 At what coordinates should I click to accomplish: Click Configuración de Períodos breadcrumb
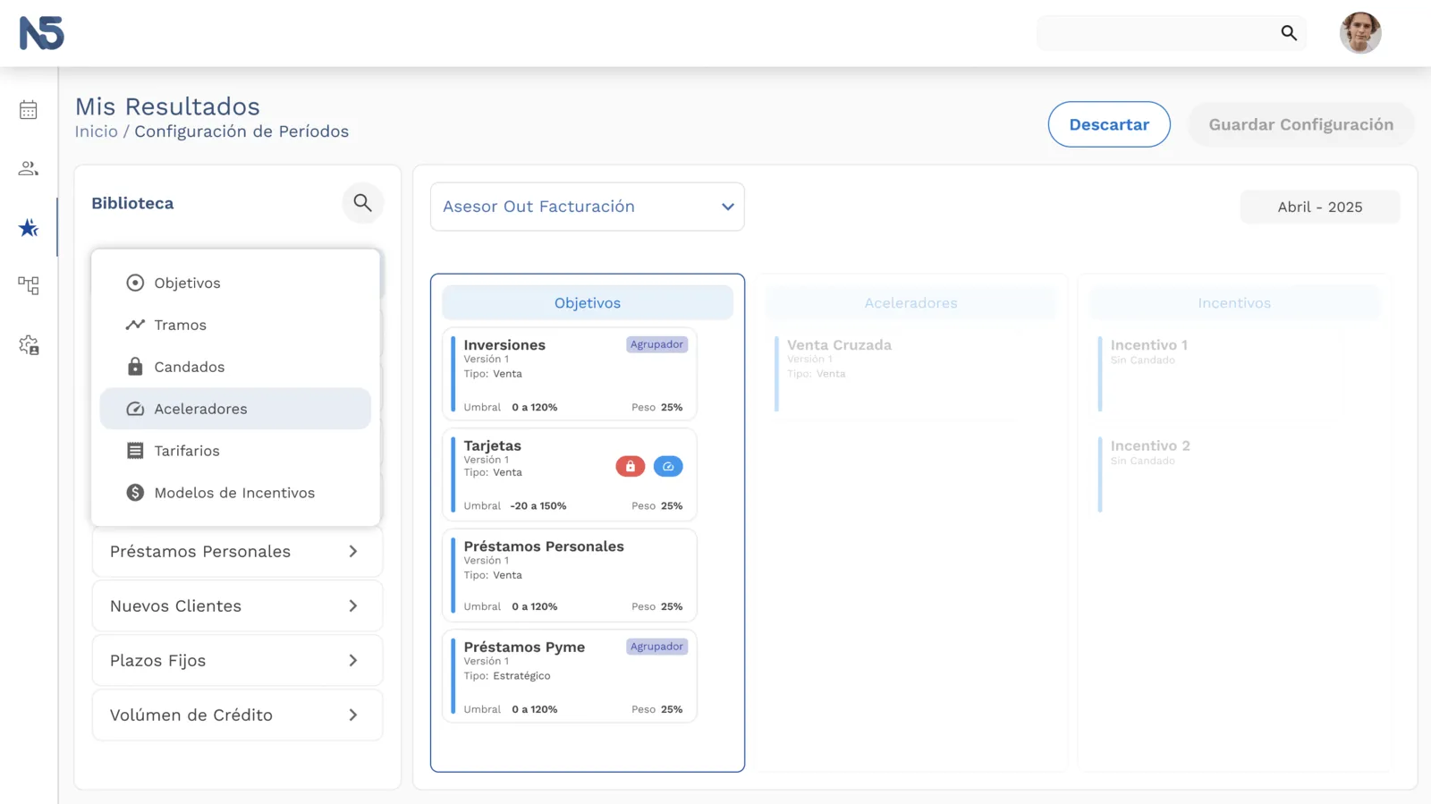(241, 131)
